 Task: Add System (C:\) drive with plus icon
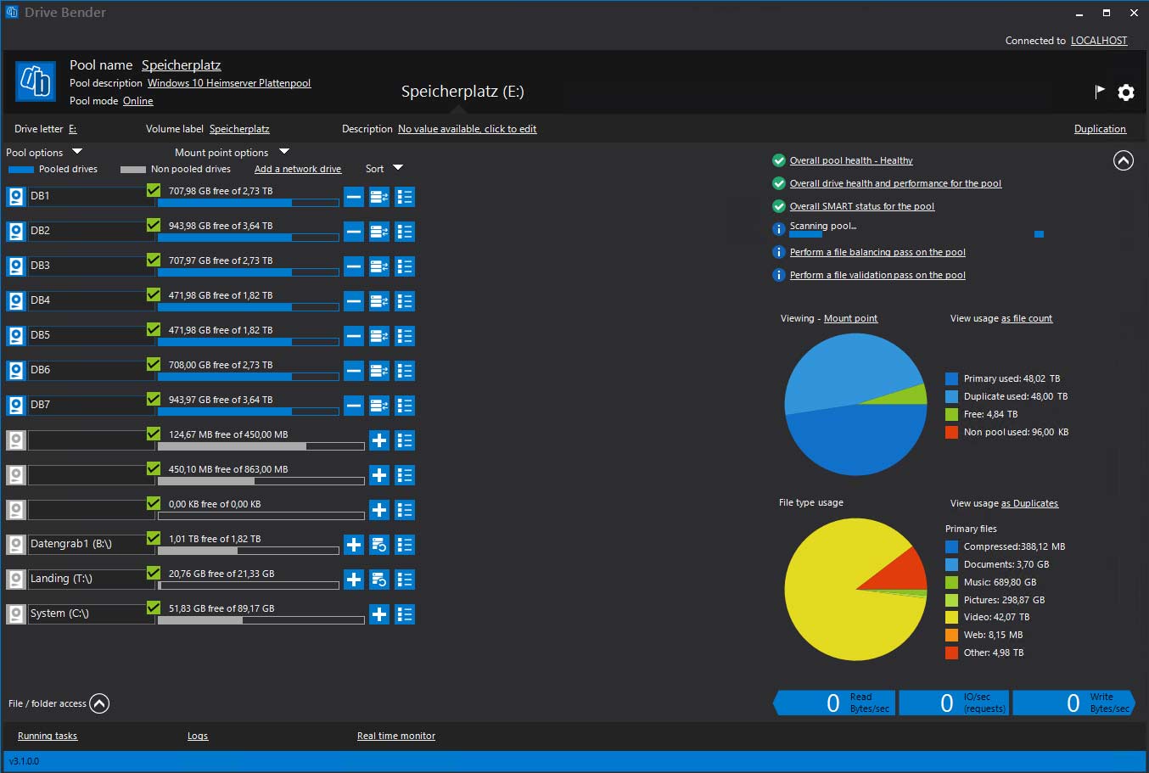click(379, 614)
